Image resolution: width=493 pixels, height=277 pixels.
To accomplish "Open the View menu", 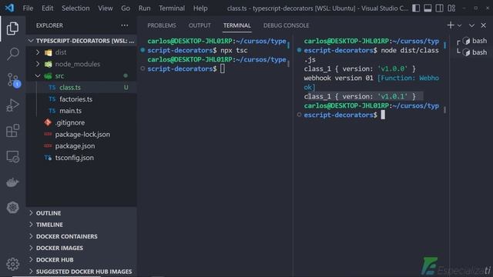I will [106, 8].
